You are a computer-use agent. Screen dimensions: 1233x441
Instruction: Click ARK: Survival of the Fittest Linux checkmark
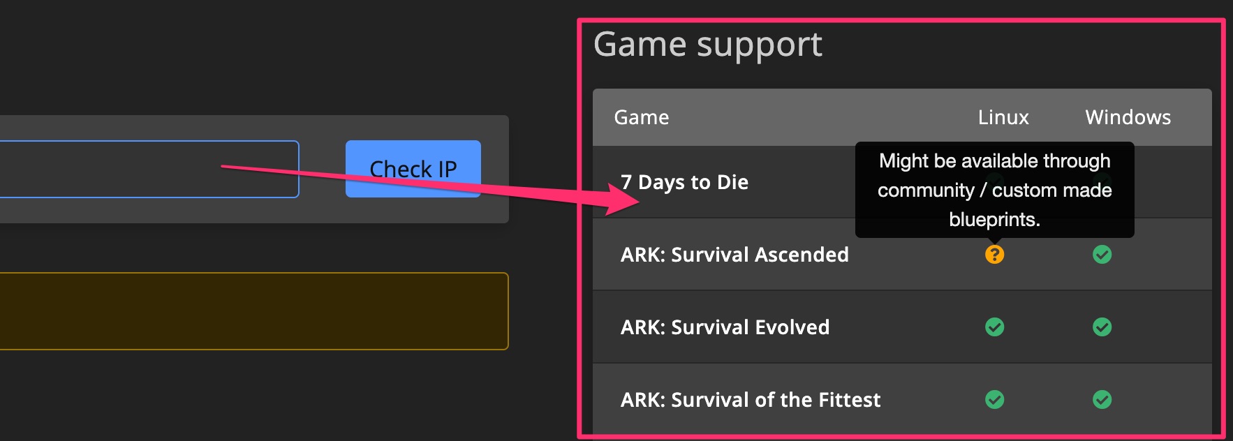[x=994, y=400]
